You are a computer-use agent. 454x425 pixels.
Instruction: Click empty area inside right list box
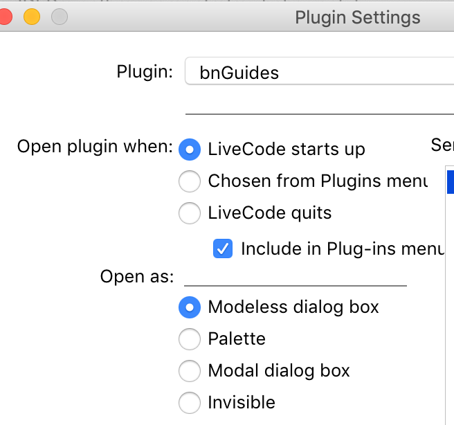pyautogui.click(x=450, y=311)
